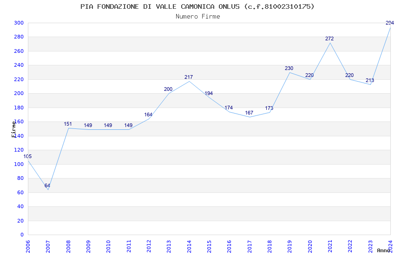
Task: Click the data label 164 for 2012
Action: [x=148, y=115]
